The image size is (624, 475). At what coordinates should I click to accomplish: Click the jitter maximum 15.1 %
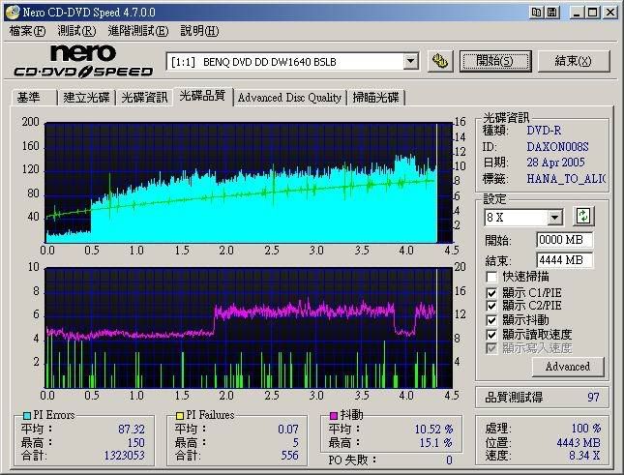(x=436, y=442)
